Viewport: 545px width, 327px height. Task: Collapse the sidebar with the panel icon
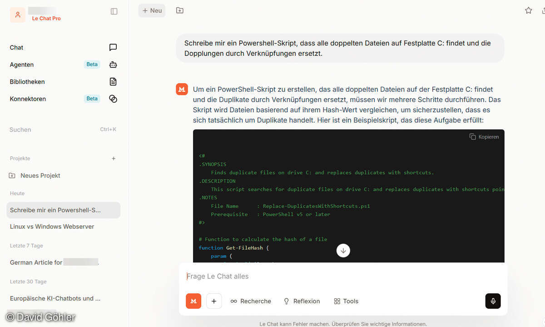(114, 11)
